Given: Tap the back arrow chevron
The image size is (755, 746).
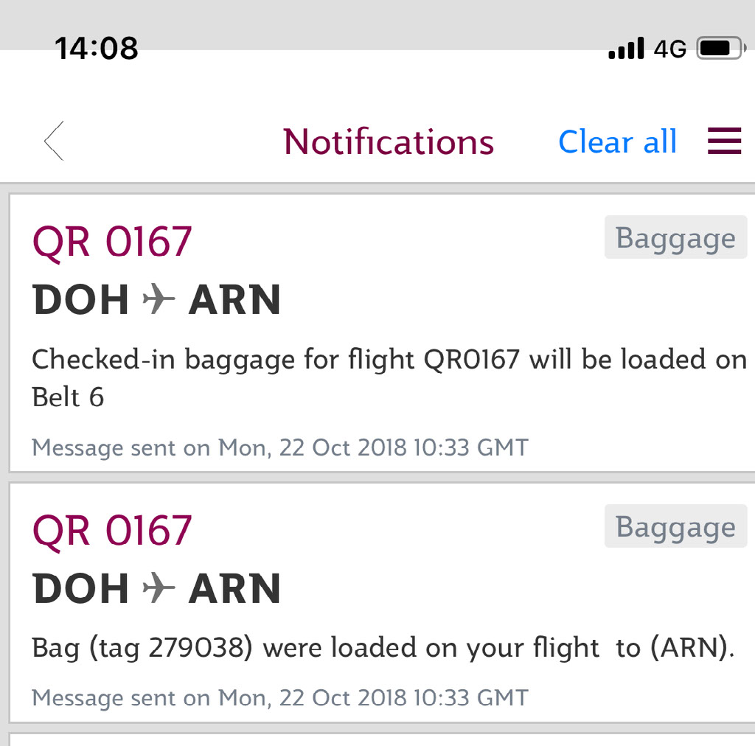Looking at the screenshot, I should pyautogui.click(x=55, y=141).
